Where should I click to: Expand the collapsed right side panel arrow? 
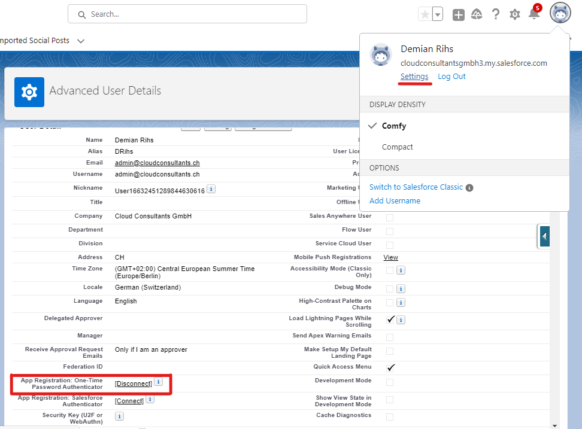click(x=544, y=236)
